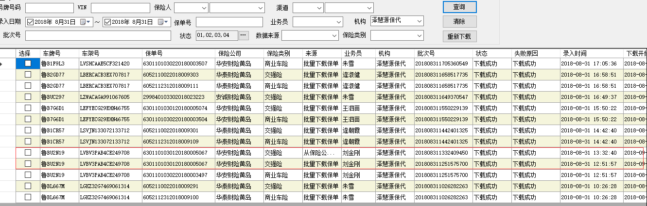Select the cell with plate 鲁B1F9L3

(59, 63)
